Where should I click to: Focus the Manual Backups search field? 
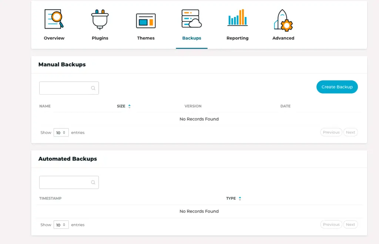[69, 88]
